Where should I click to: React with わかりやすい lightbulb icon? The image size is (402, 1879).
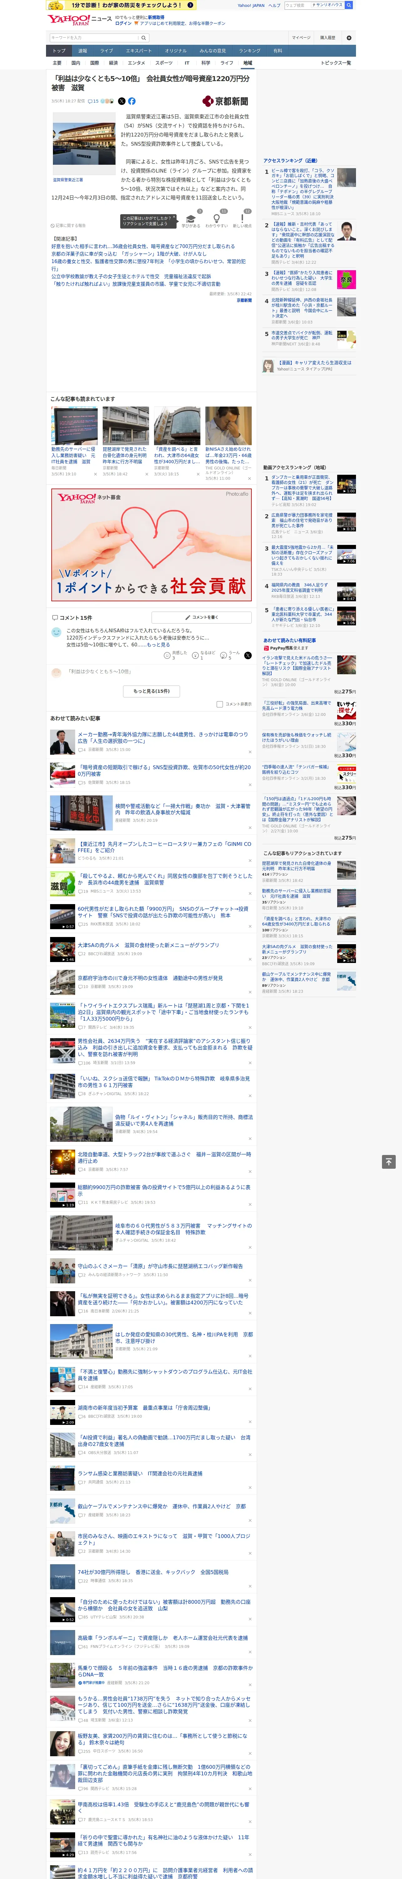pos(216,219)
